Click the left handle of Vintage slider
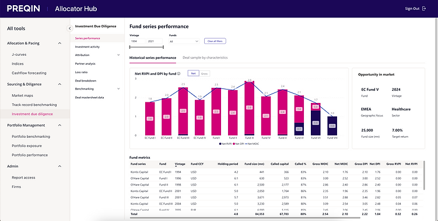Image resolution: width=438 pixels, height=221 pixels. [130, 47]
